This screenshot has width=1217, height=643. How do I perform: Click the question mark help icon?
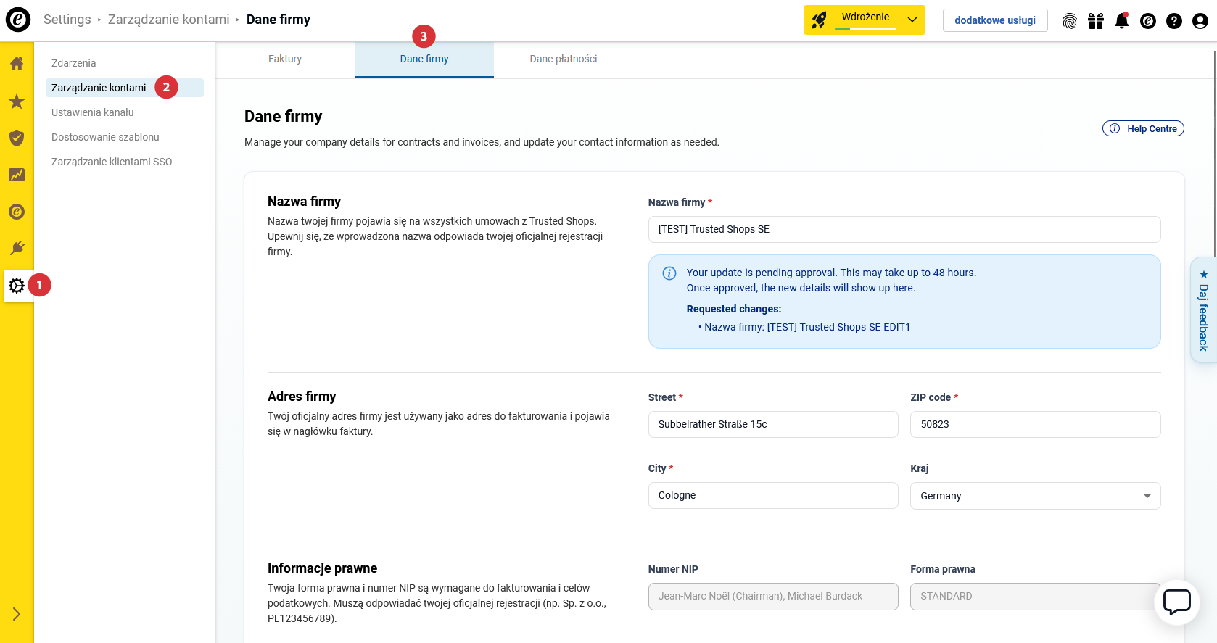tap(1173, 21)
